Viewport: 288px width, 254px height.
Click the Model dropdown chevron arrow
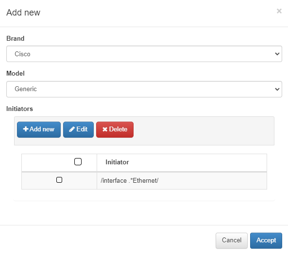[x=277, y=89]
